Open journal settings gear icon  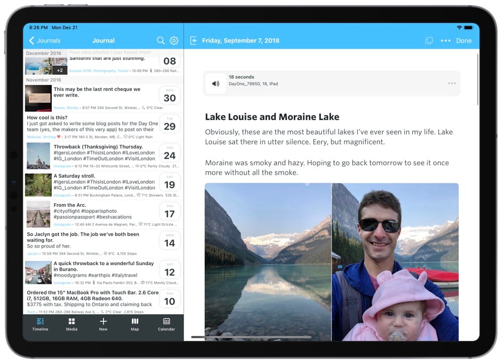tap(174, 40)
